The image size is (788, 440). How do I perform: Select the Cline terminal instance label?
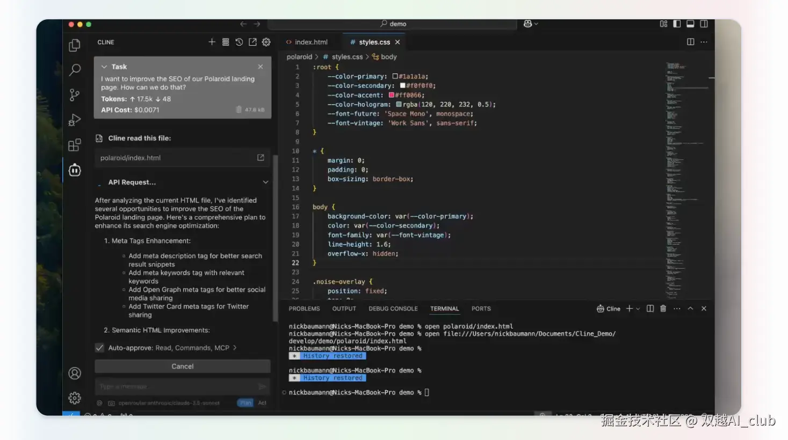pos(609,309)
